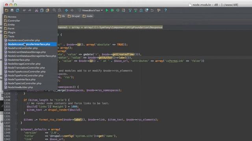This screenshot has width=252, height=141.
Task: Open Help question mark icon
Action: tap(165, 11)
